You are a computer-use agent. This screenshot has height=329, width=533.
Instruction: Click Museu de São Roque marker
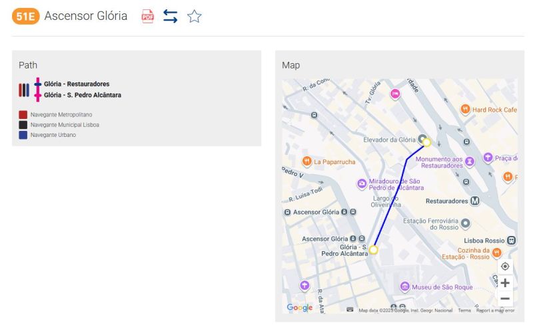(x=404, y=286)
